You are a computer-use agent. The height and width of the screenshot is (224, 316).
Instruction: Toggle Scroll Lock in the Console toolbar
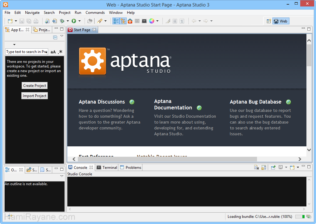pyautogui.click(x=263, y=167)
